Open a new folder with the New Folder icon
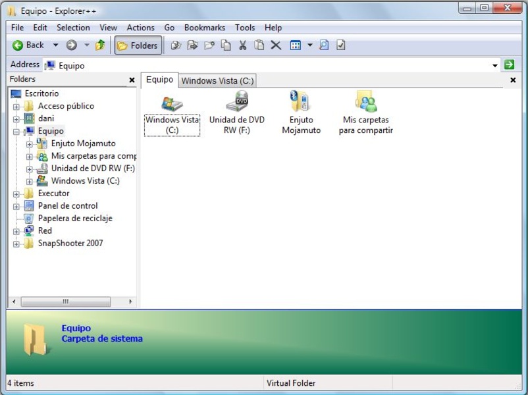This screenshot has height=395, width=528. [211, 45]
